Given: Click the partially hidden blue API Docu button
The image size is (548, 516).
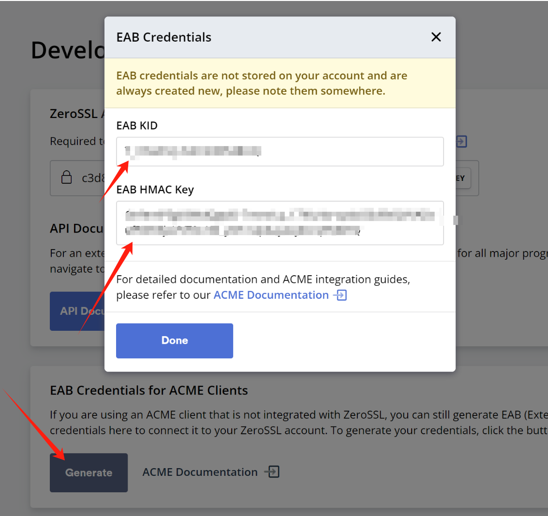Looking at the screenshot, I should click(x=77, y=311).
